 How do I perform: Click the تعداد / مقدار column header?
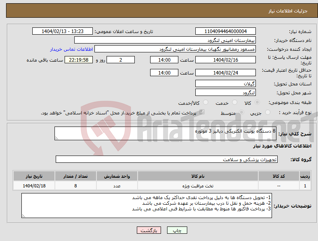pos(75,176)
